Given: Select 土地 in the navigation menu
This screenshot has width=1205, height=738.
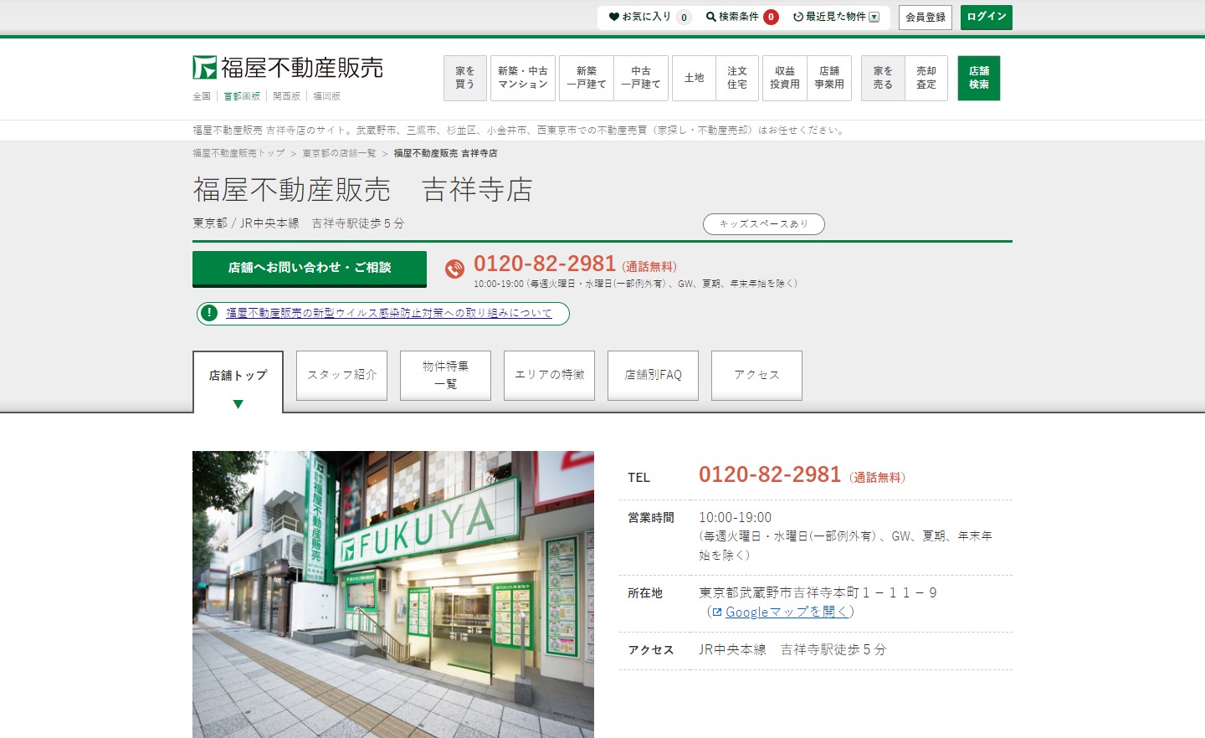Looking at the screenshot, I should (x=694, y=78).
